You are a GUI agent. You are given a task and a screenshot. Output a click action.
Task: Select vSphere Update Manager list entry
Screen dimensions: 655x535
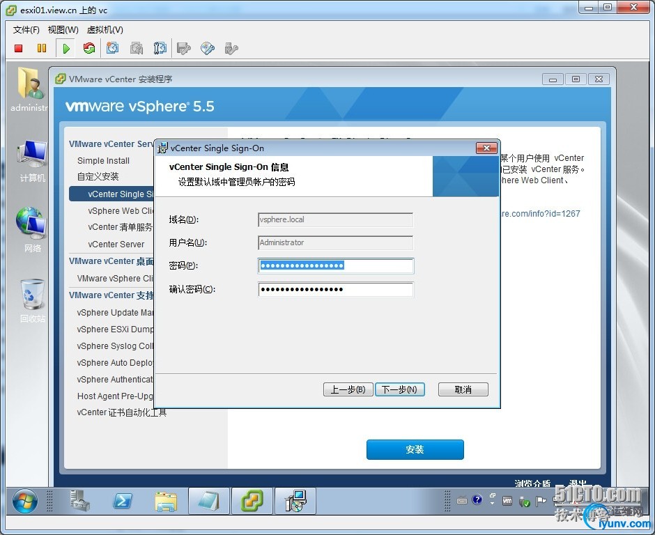(x=115, y=313)
